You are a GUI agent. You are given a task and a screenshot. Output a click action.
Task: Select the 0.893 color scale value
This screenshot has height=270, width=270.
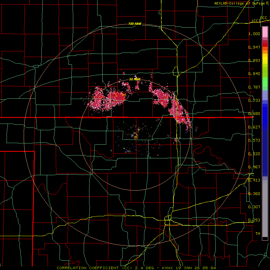point(254,60)
